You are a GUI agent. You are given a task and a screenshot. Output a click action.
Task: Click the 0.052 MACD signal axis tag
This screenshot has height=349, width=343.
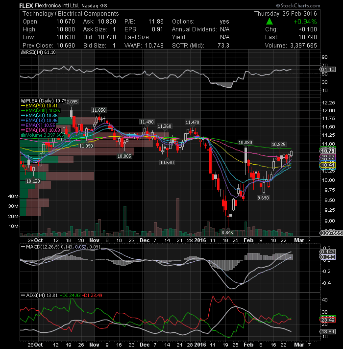point(327,257)
